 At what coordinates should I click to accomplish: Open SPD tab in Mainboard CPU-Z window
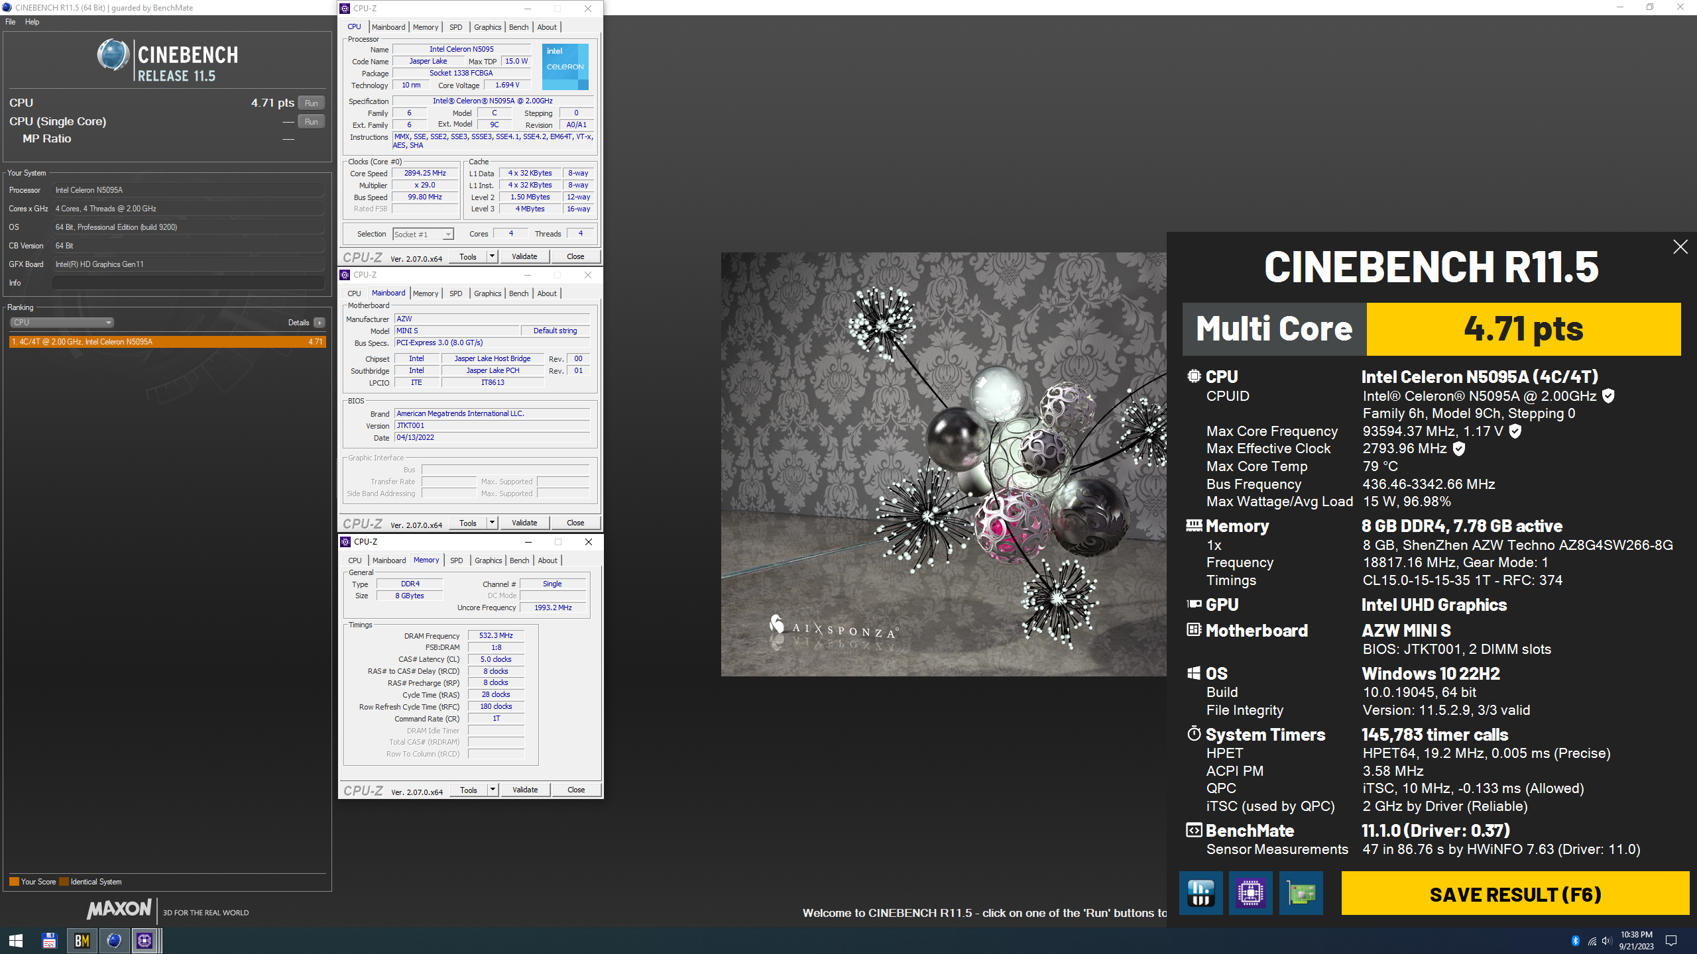pyautogui.click(x=456, y=293)
